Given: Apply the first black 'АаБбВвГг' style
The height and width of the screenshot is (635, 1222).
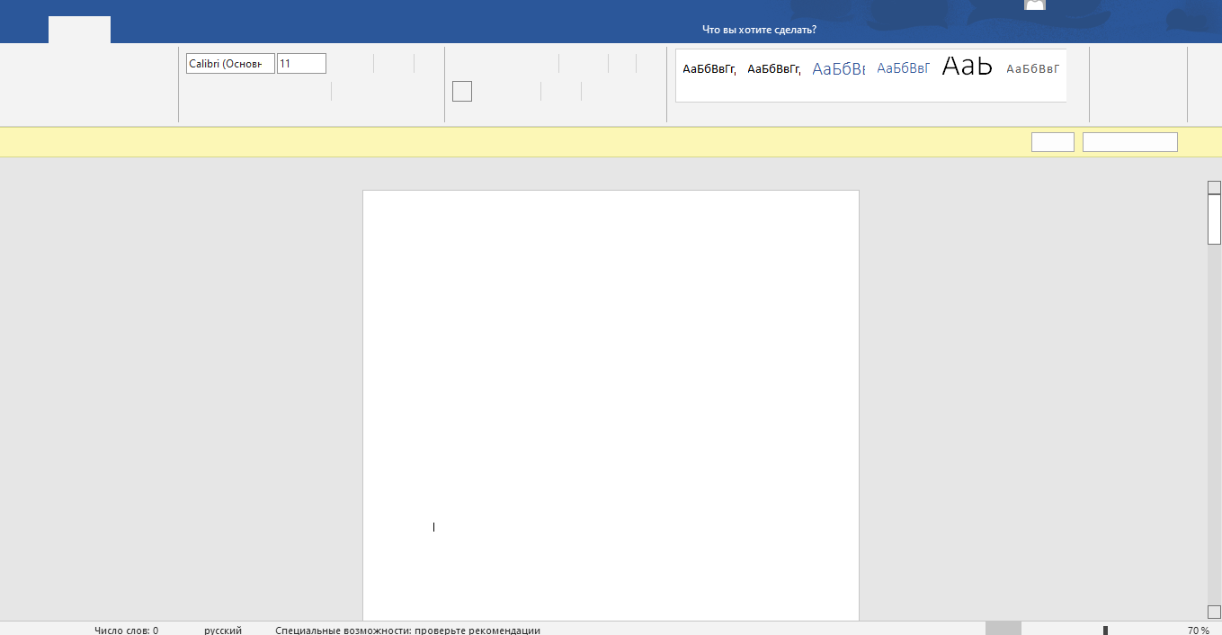Looking at the screenshot, I should tap(709, 69).
